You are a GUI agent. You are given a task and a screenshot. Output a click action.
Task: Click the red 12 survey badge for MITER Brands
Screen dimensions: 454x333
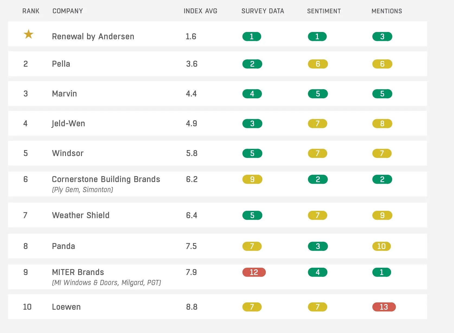[254, 272]
